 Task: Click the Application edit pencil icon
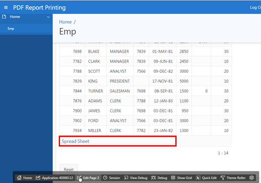click(38, 178)
